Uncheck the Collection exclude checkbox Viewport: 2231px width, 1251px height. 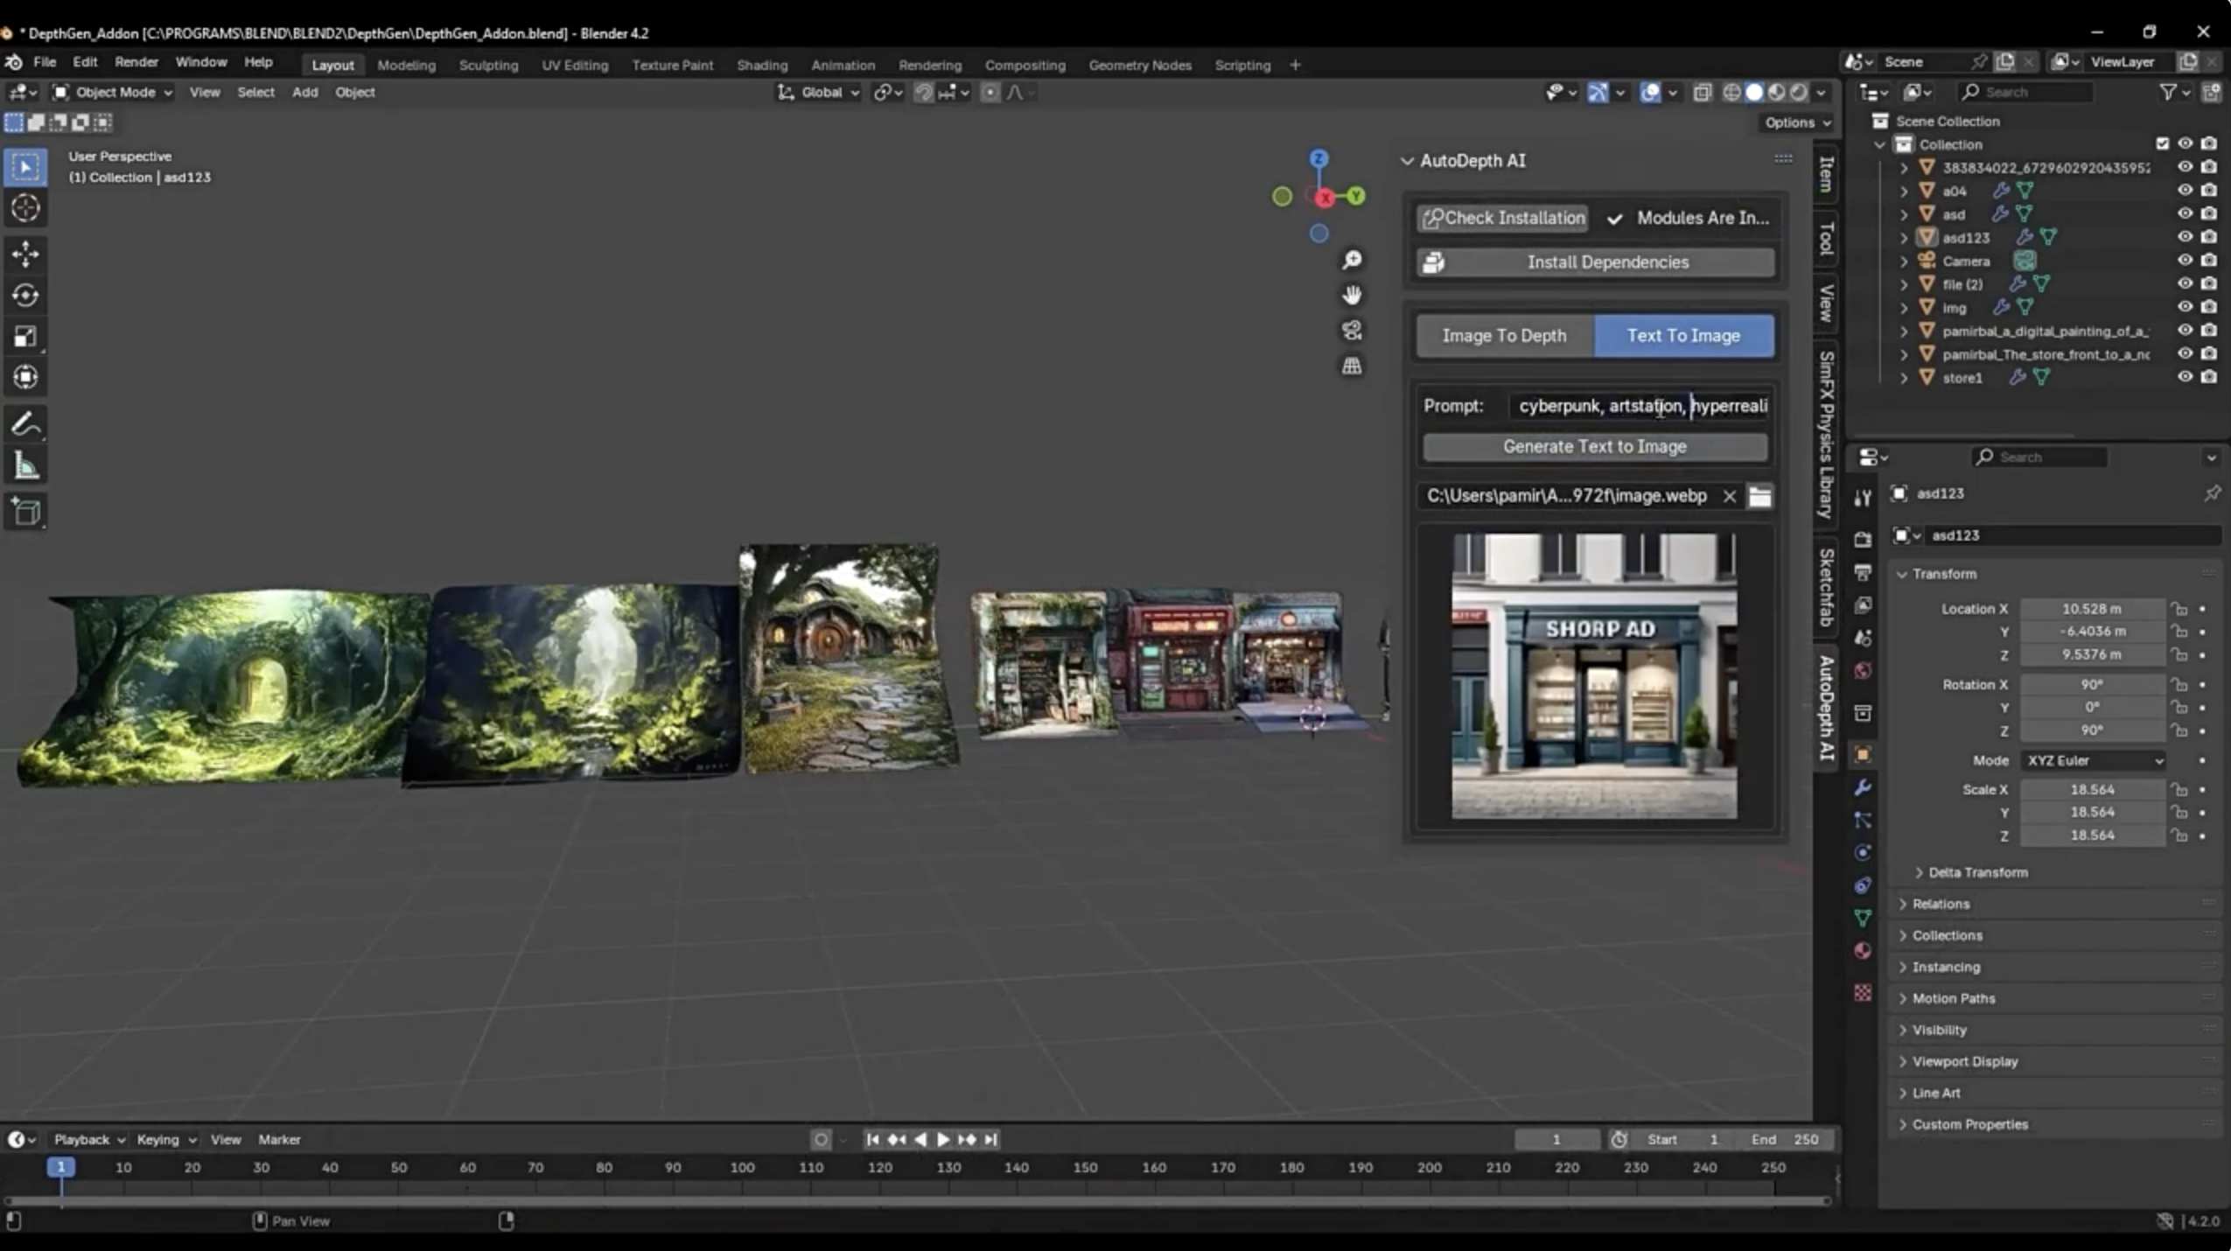(2162, 143)
